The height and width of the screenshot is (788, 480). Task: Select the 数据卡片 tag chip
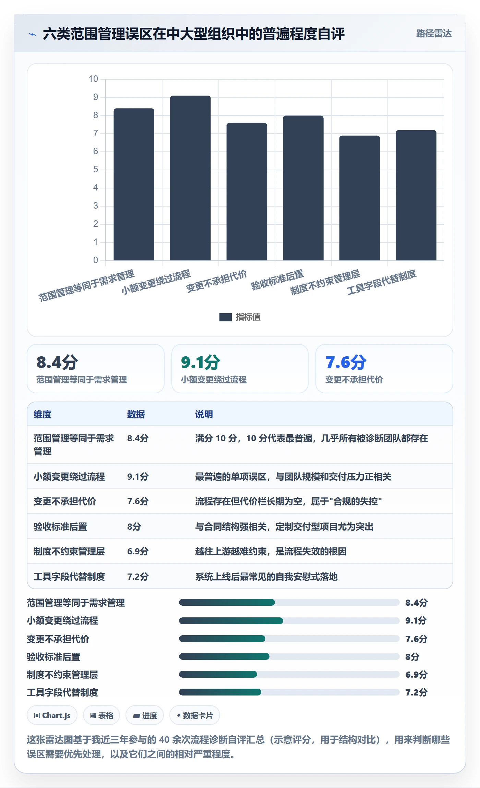click(x=195, y=715)
